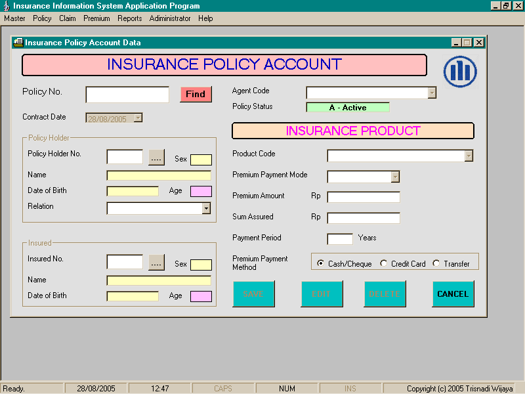The image size is (525, 394).
Task: Open the Reports menu
Action: (x=129, y=18)
